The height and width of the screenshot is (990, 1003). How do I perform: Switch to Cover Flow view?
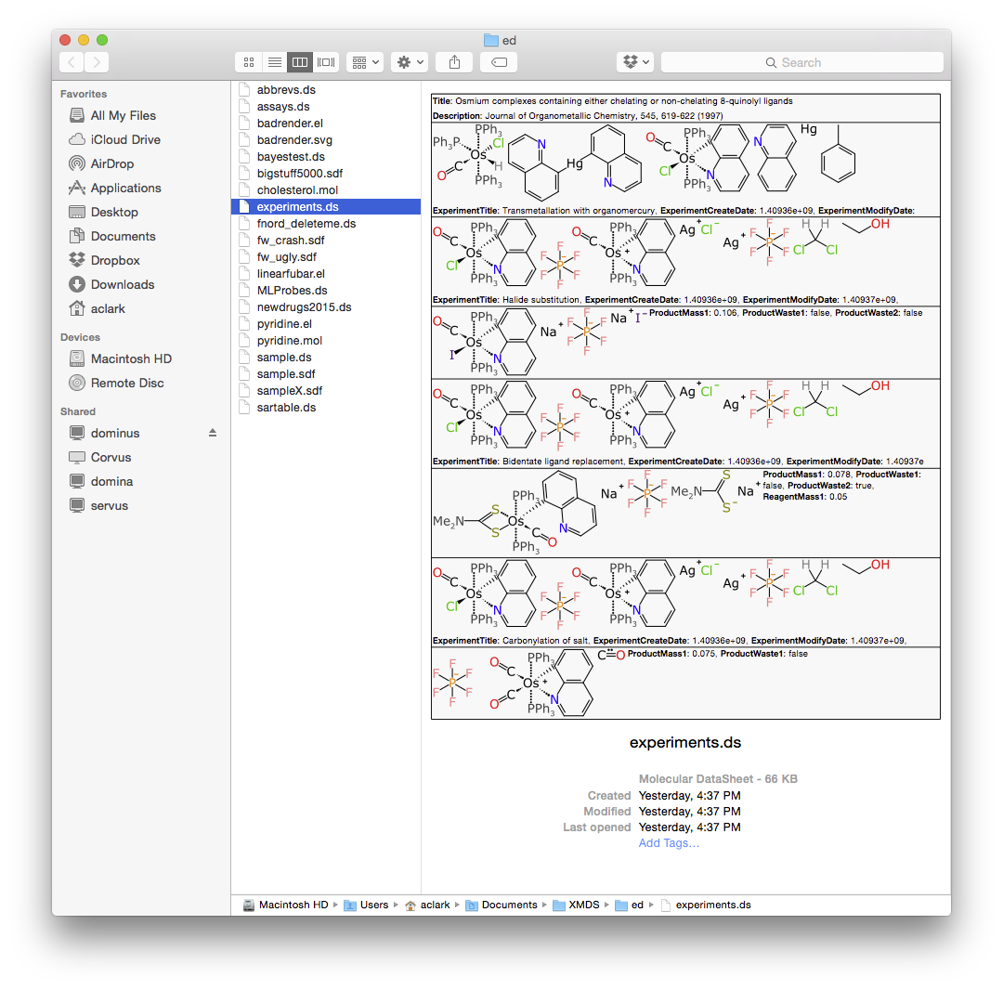pos(326,62)
